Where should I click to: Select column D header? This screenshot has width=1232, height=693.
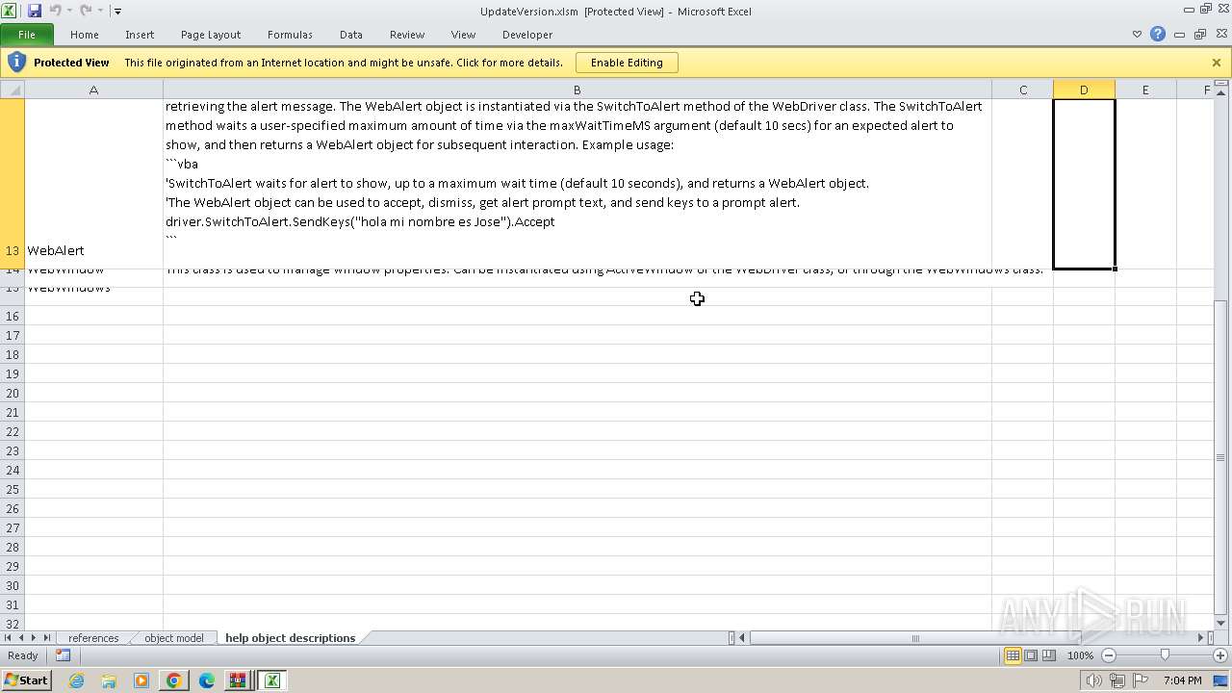click(x=1084, y=90)
